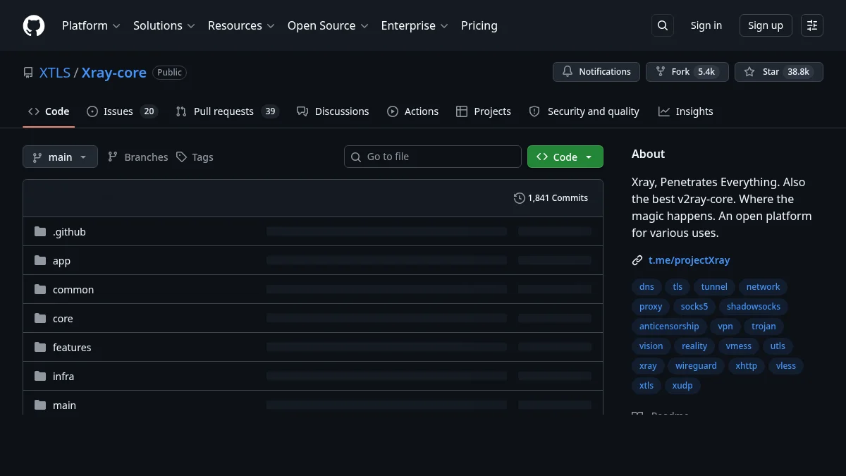Open the infra folder name
The width and height of the screenshot is (846, 476).
pyautogui.click(x=63, y=377)
